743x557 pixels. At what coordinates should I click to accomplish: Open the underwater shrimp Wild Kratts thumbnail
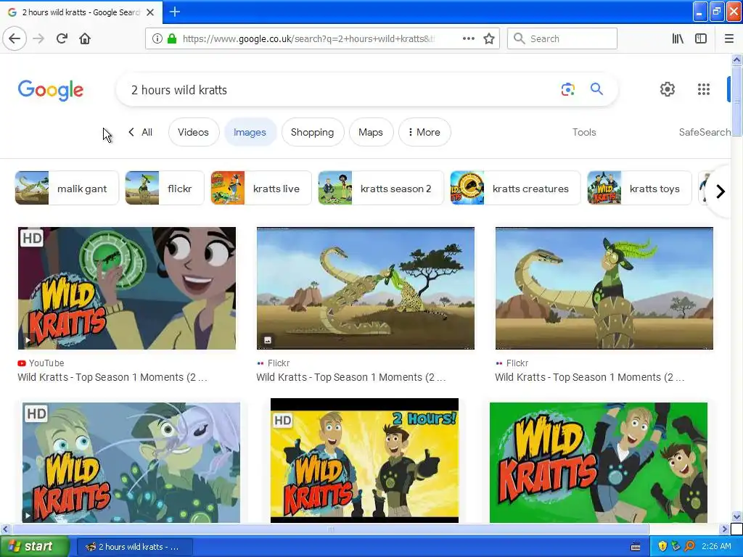(131, 463)
